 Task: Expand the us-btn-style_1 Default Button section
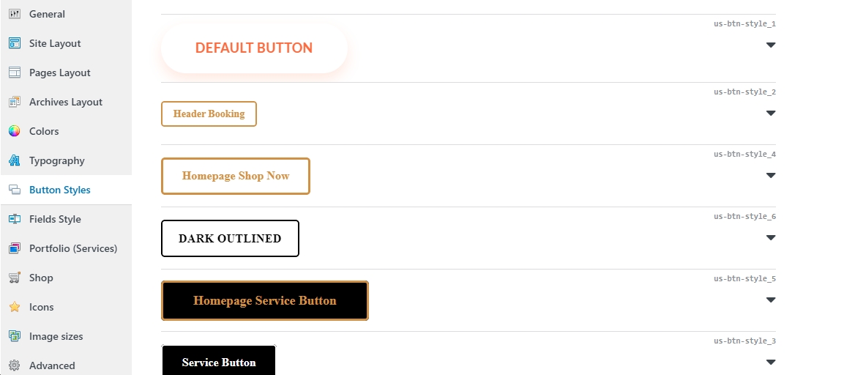tap(771, 45)
